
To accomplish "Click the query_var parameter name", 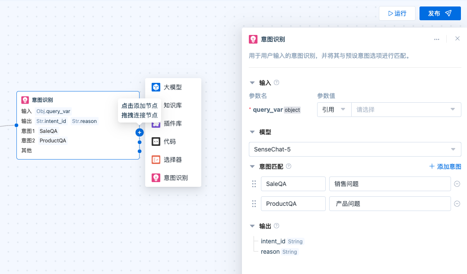I will tap(268, 110).
